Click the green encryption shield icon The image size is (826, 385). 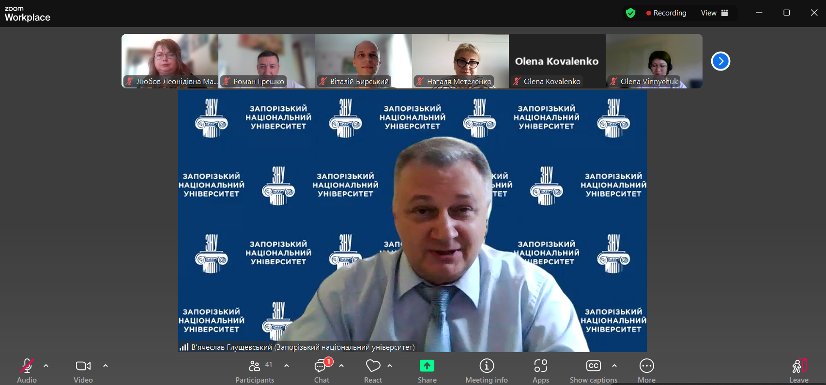tap(630, 13)
